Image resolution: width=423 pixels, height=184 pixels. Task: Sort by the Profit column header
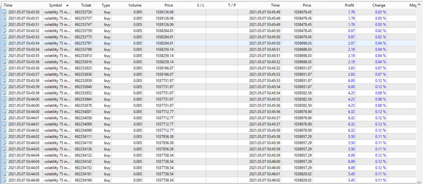[x=342, y=5]
